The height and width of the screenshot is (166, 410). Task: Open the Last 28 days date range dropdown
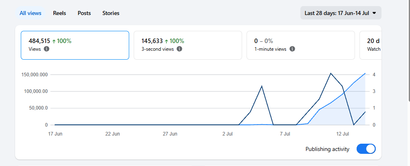tap(341, 13)
